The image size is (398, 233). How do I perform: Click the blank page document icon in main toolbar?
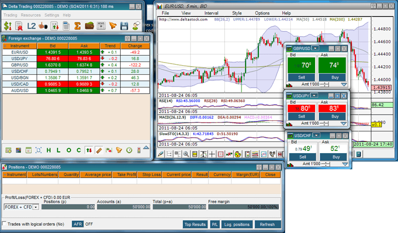(66, 26)
